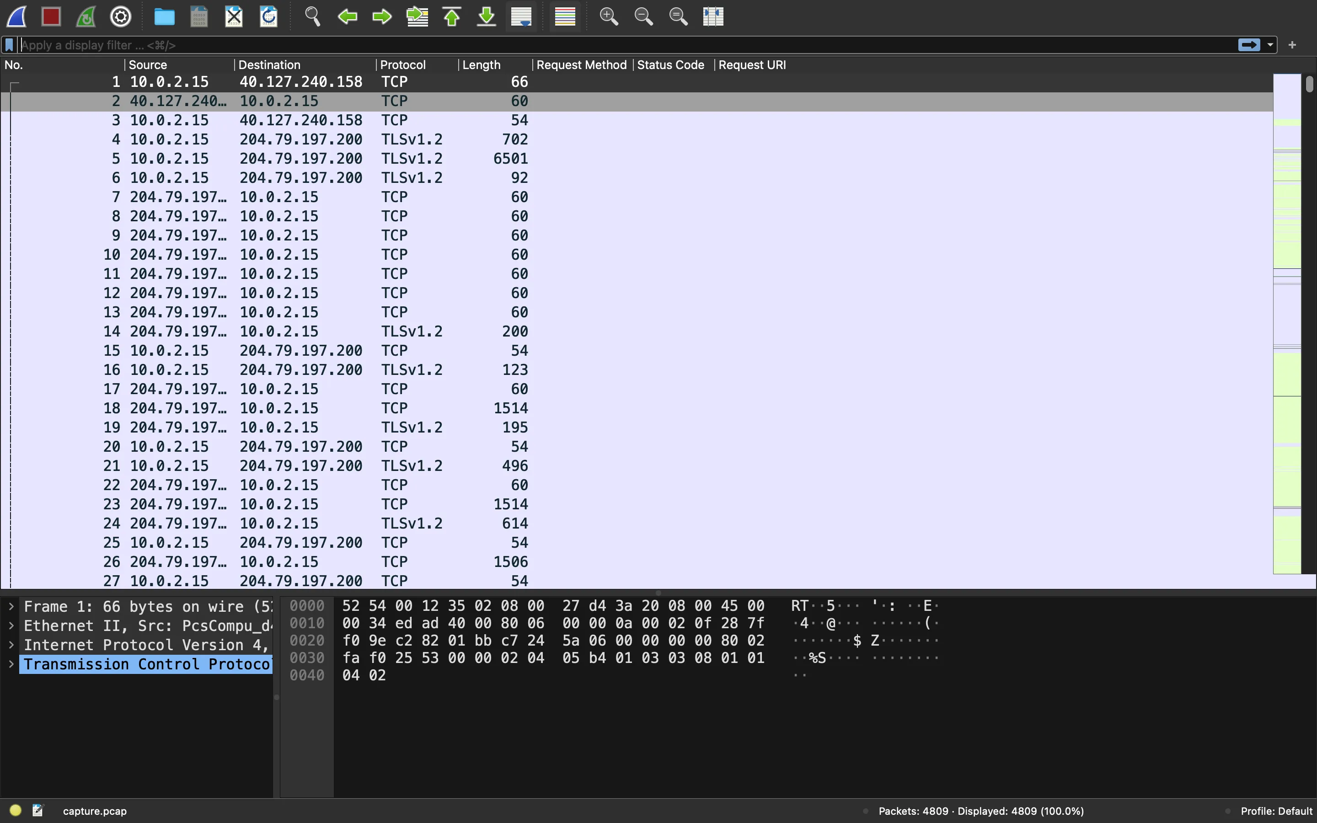Focus the display filter input field
The height and width of the screenshot is (823, 1317).
626,45
